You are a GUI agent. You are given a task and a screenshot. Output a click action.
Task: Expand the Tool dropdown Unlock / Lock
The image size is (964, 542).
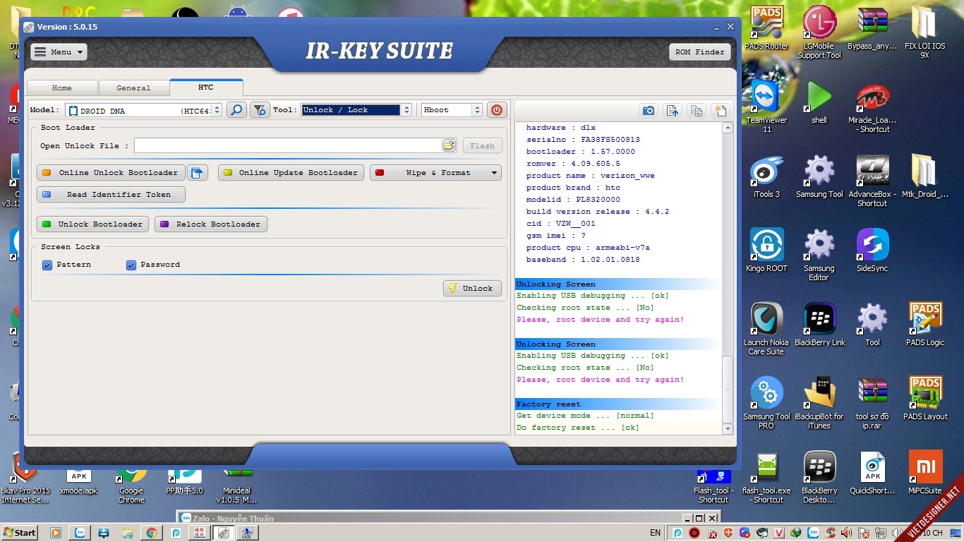pos(356,110)
